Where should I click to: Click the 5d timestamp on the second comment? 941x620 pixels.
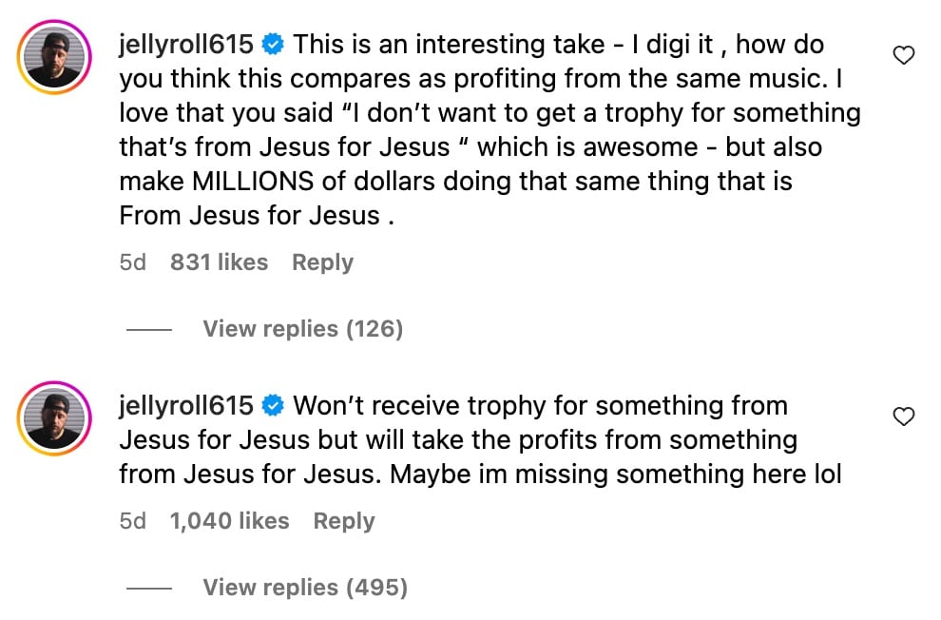click(133, 521)
